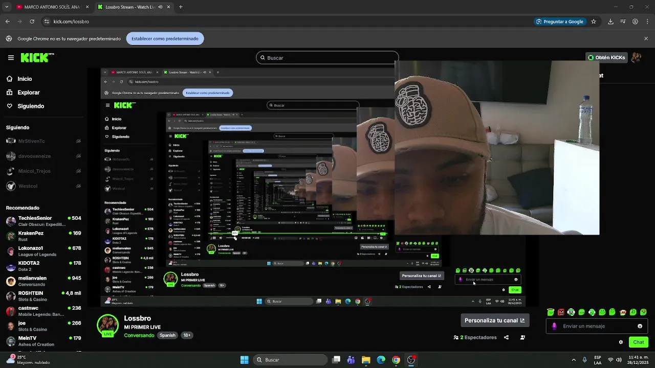Open Microsoft Edge from taskbar

pos(381,360)
